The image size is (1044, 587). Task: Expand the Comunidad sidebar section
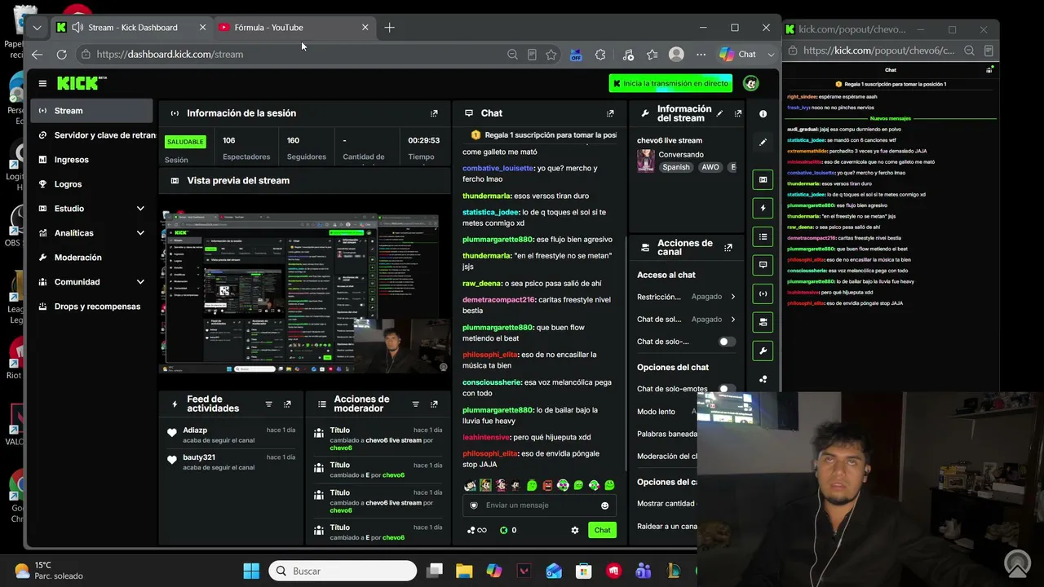(x=140, y=282)
